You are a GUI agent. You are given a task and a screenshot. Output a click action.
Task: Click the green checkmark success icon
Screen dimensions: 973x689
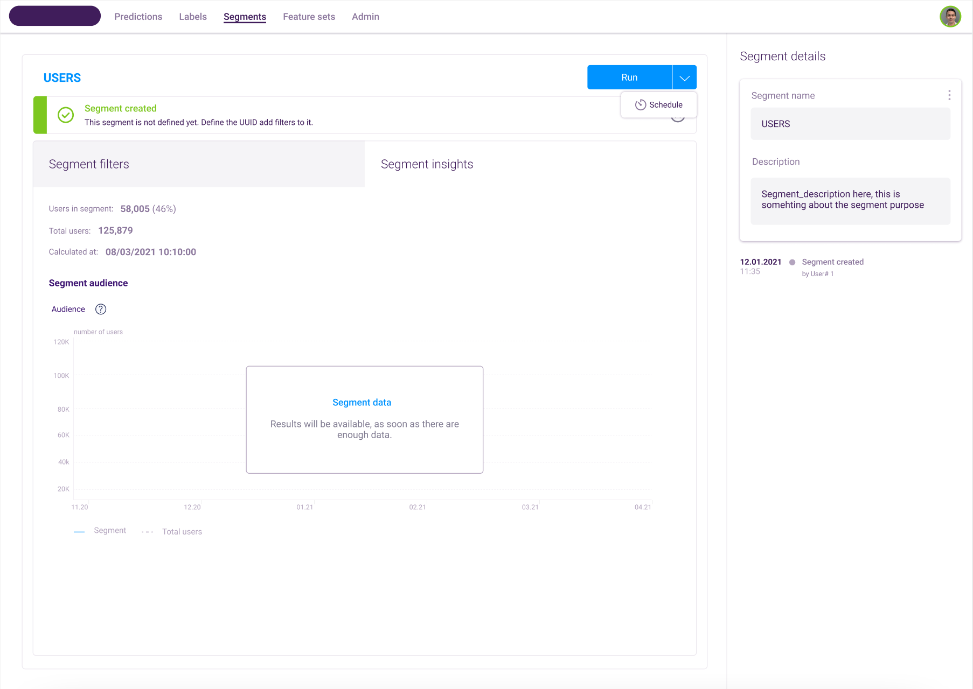click(66, 115)
